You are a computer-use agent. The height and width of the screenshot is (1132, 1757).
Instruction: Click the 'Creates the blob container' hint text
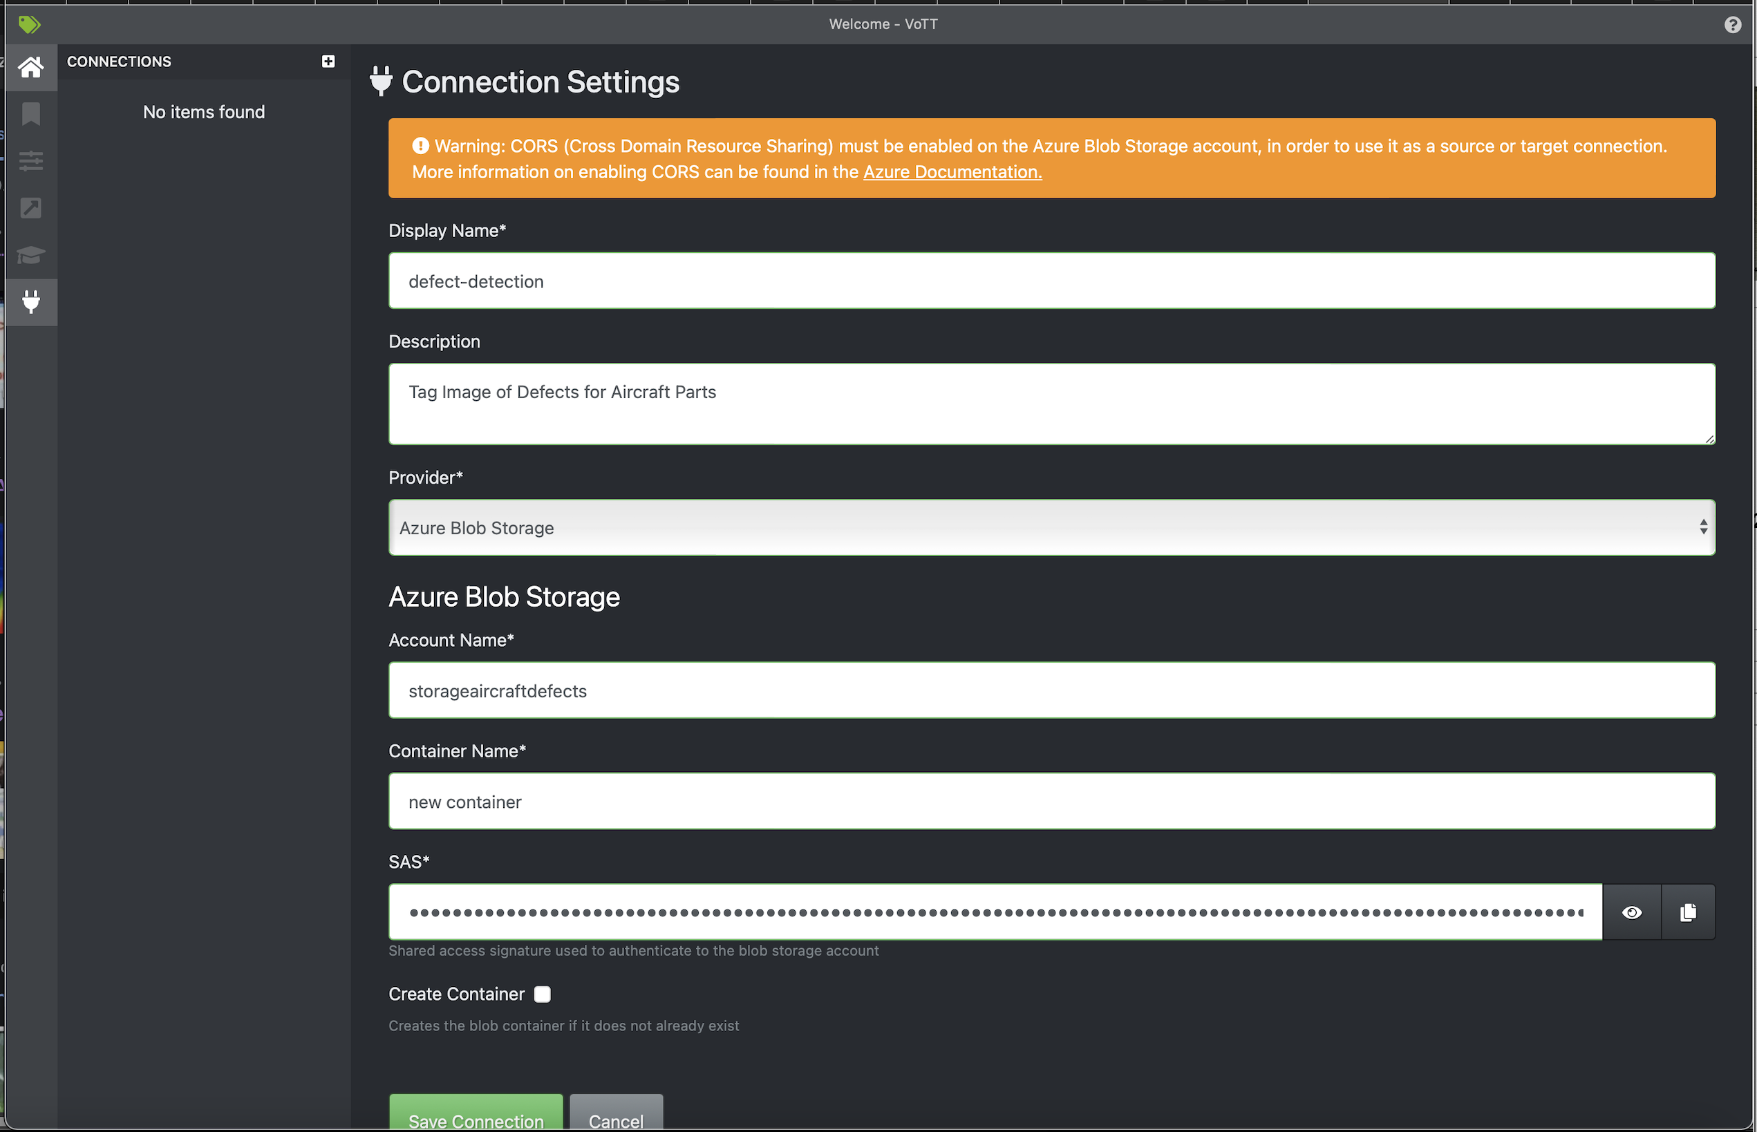tap(564, 1026)
